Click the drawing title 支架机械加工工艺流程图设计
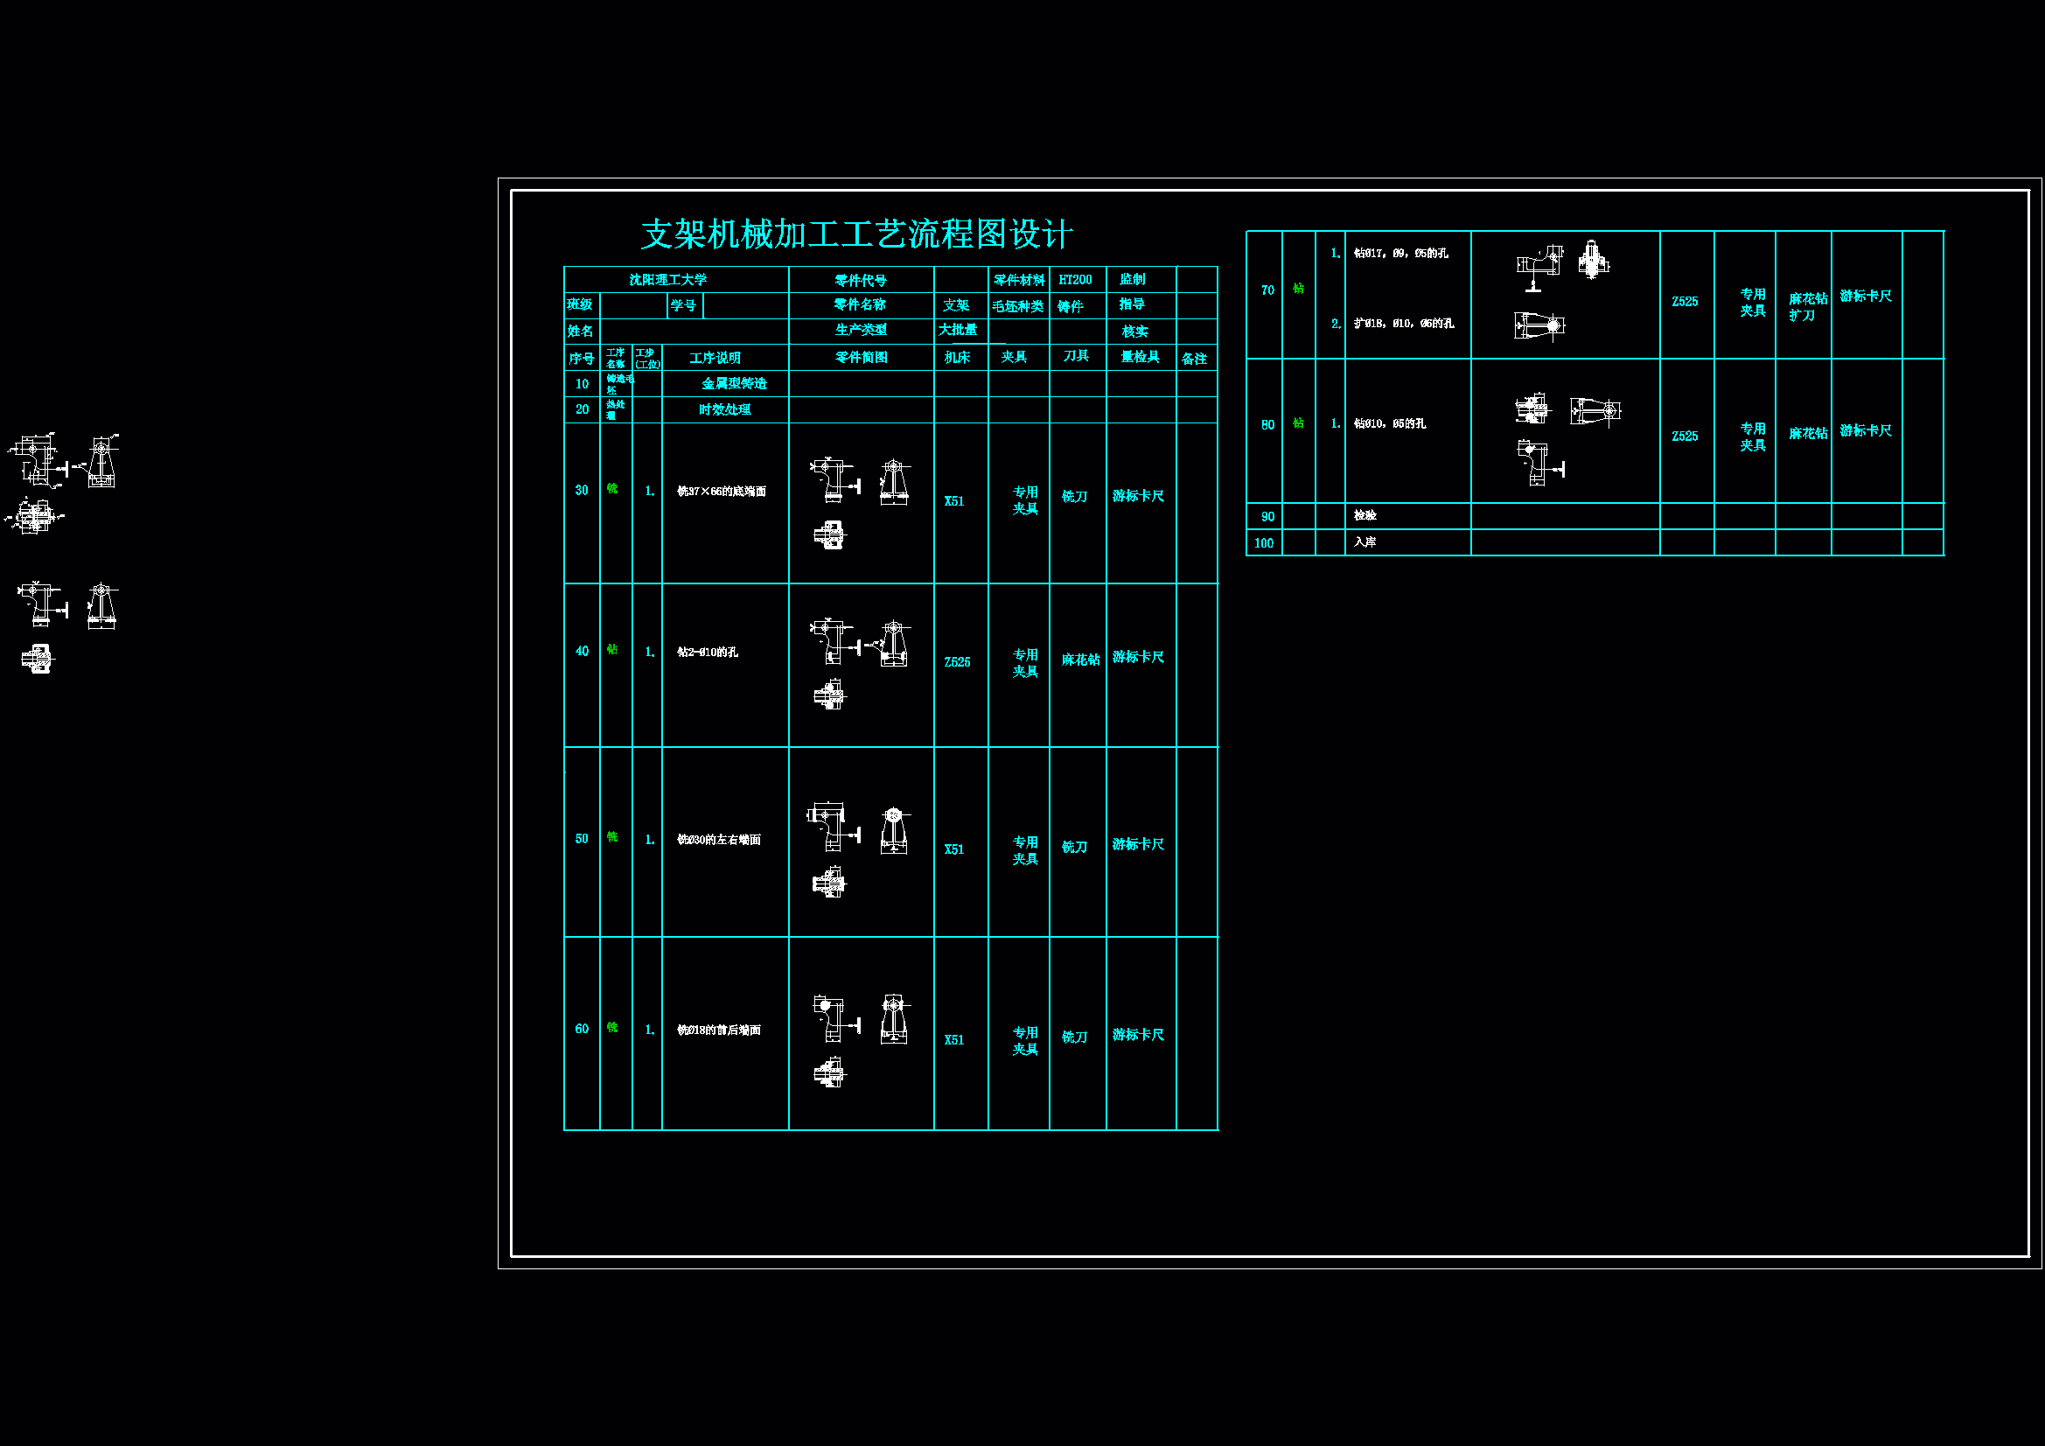The height and width of the screenshot is (1446, 2045). point(856,235)
